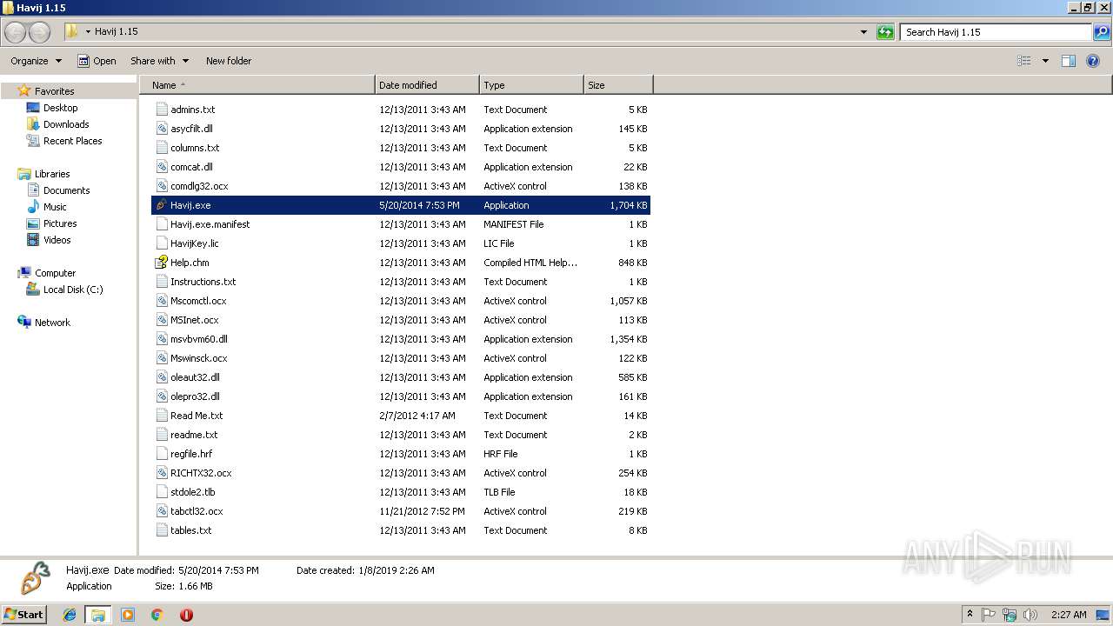This screenshot has width=1113, height=626.
Task: Select the Mscomctl.ocx file icon
Action: coord(161,301)
